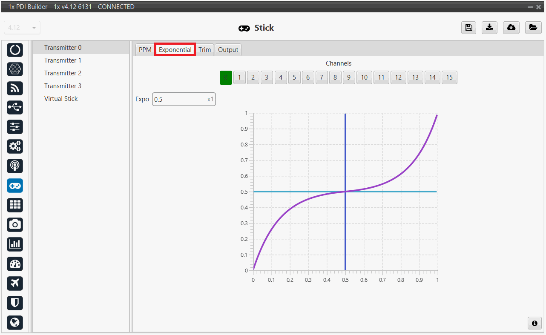546x335 pixels.
Task: Open the folder icon in the toolbar
Action: (x=533, y=28)
